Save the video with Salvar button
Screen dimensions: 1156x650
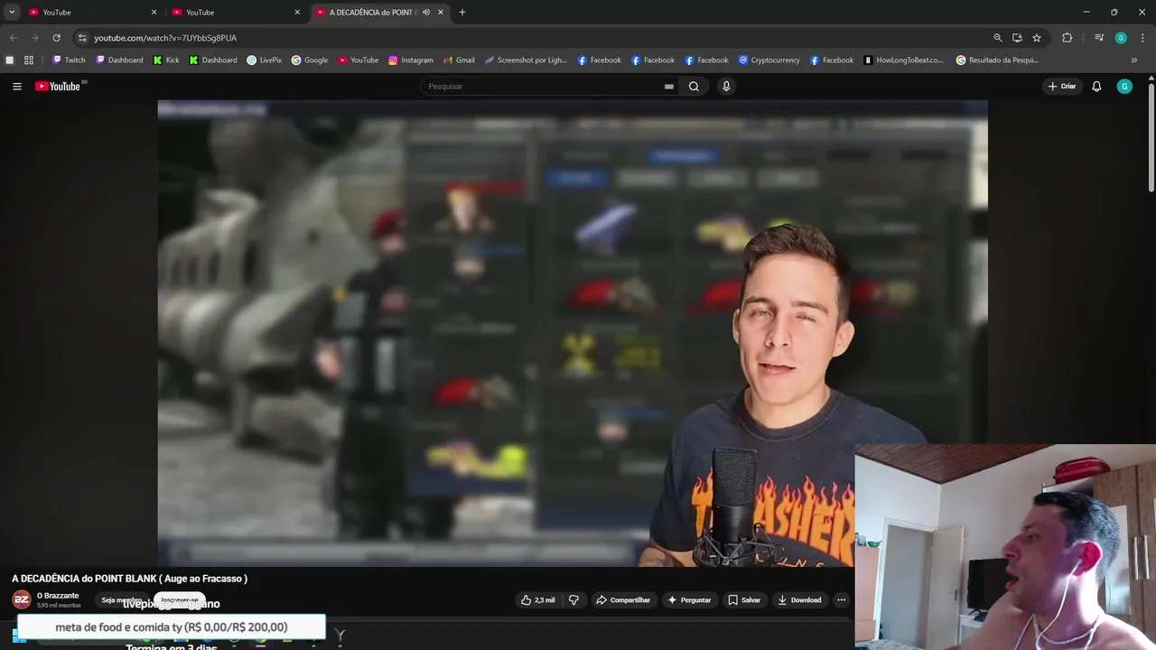click(x=744, y=600)
